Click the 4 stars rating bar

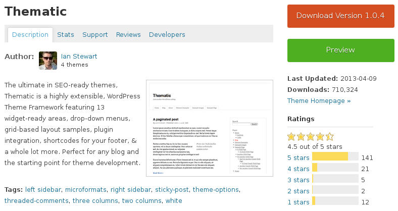pos(335,168)
